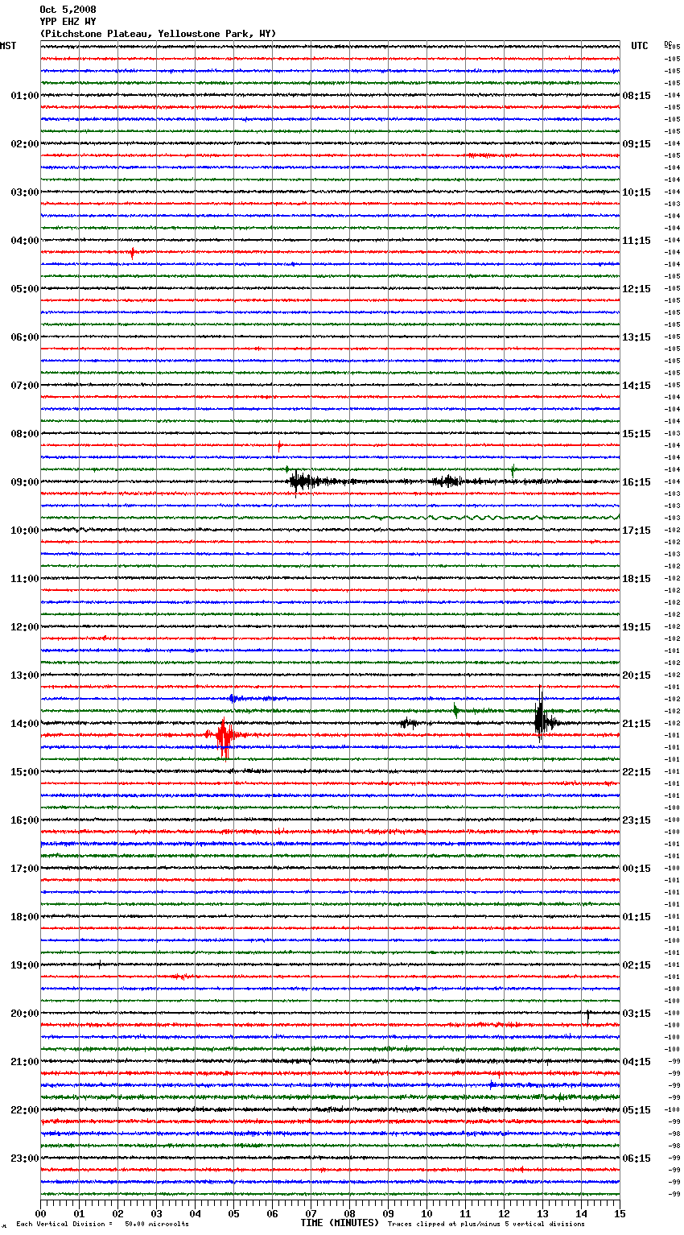Click minute 07 on the bottom axis

point(311,1213)
